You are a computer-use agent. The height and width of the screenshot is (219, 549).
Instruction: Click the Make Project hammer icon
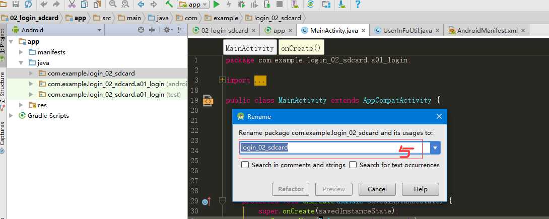tap(169, 4)
